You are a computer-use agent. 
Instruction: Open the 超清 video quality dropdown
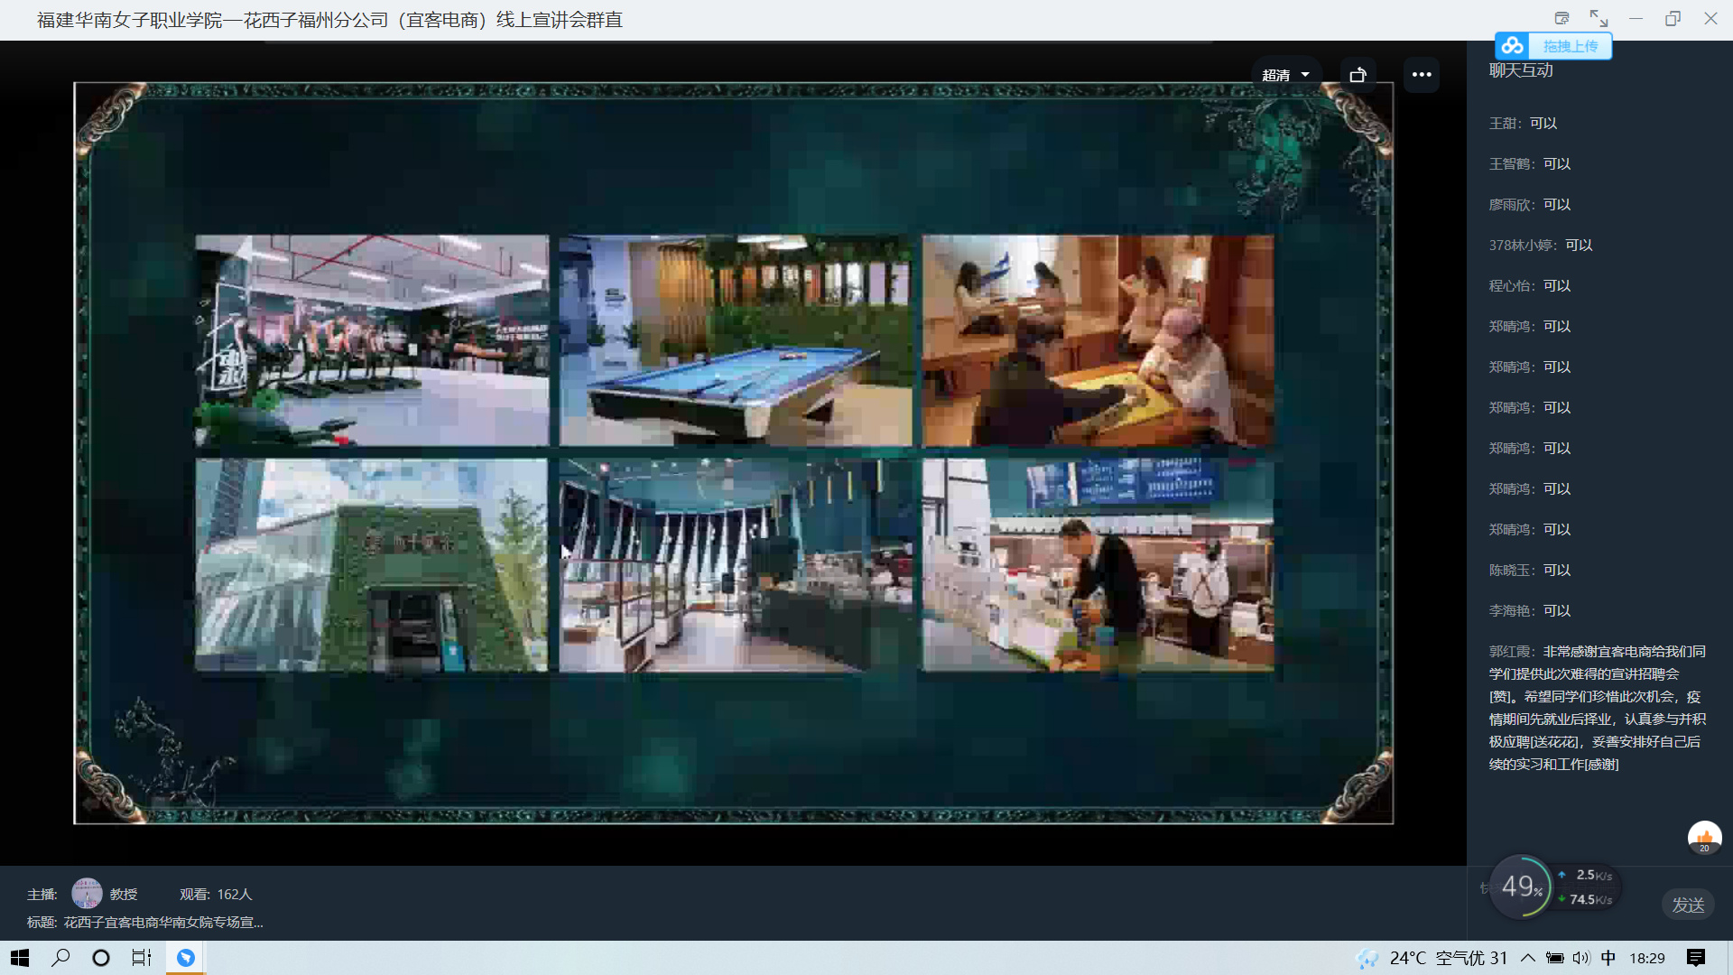(x=1285, y=75)
